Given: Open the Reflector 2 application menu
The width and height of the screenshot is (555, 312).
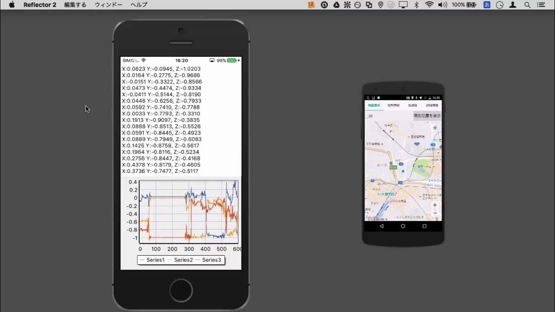Looking at the screenshot, I should tap(40, 5).
